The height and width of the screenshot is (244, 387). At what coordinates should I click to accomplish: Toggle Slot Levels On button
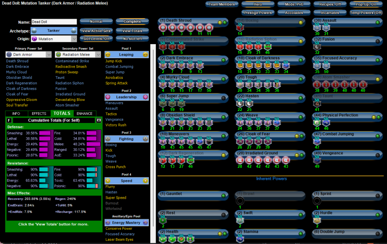point(96,39)
